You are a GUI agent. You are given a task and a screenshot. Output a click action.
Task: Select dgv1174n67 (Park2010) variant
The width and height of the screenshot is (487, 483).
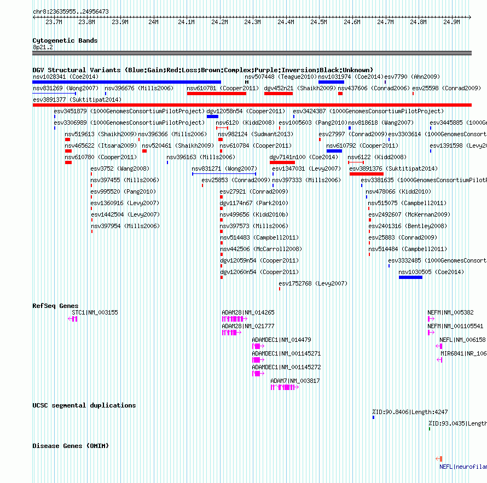coord(254,203)
